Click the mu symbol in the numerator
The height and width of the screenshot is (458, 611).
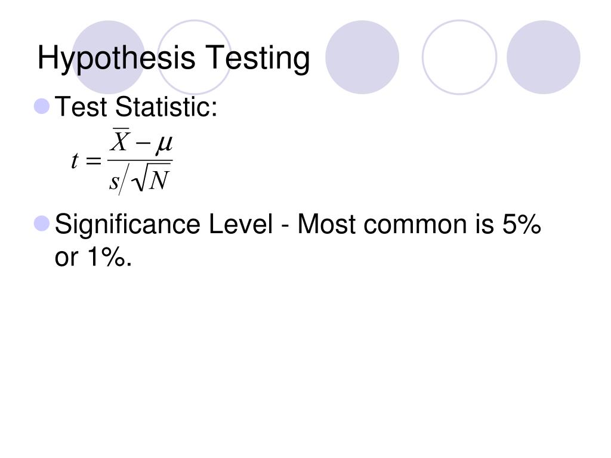pos(163,144)
